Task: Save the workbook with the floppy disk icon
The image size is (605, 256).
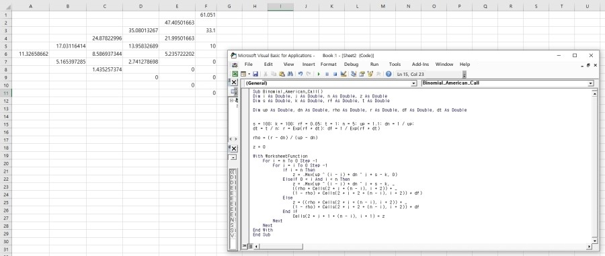Action: 255,74
